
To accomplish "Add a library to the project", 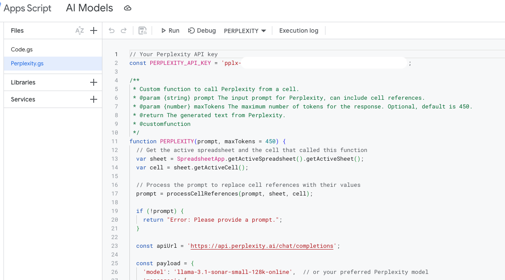I will point(93,82).
